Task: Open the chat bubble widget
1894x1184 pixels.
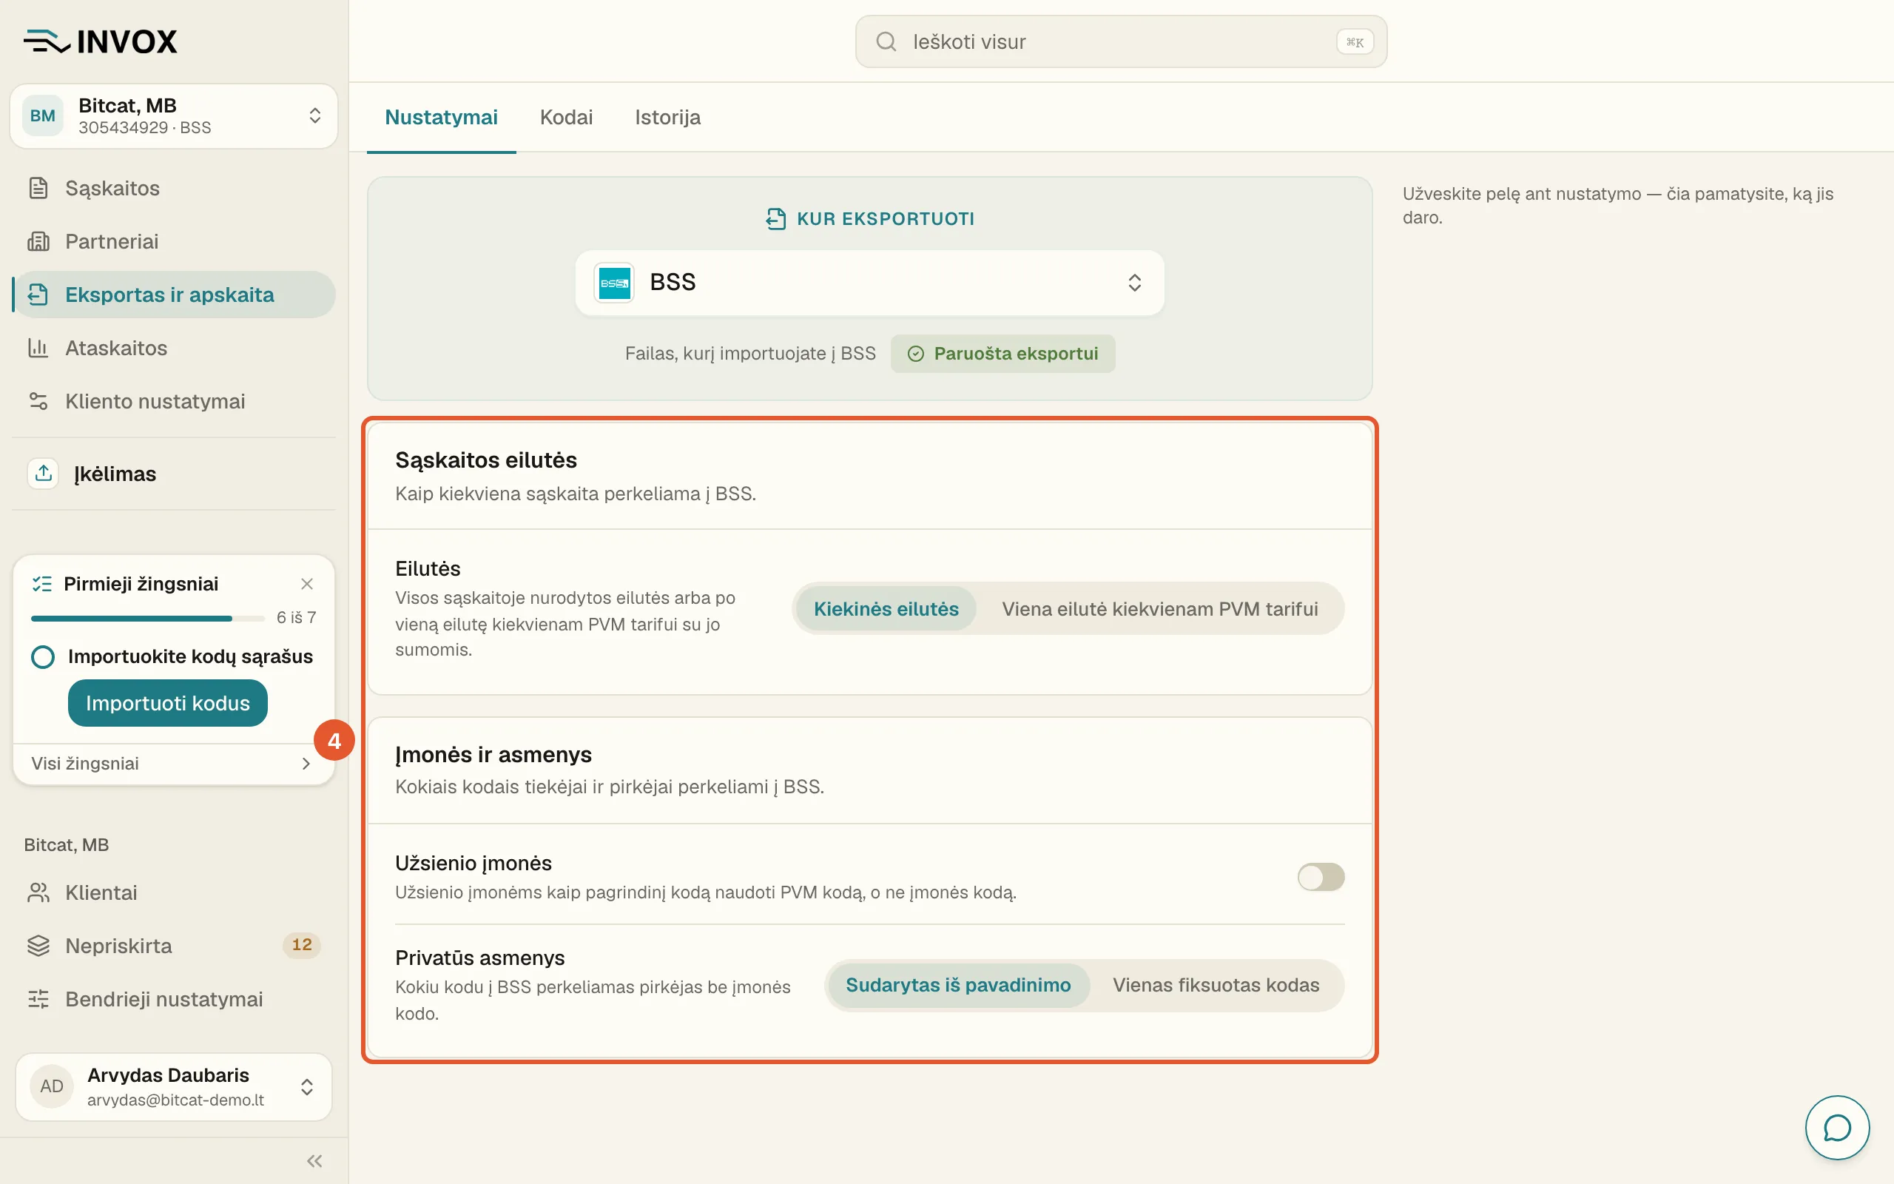Action: 1837,1128
